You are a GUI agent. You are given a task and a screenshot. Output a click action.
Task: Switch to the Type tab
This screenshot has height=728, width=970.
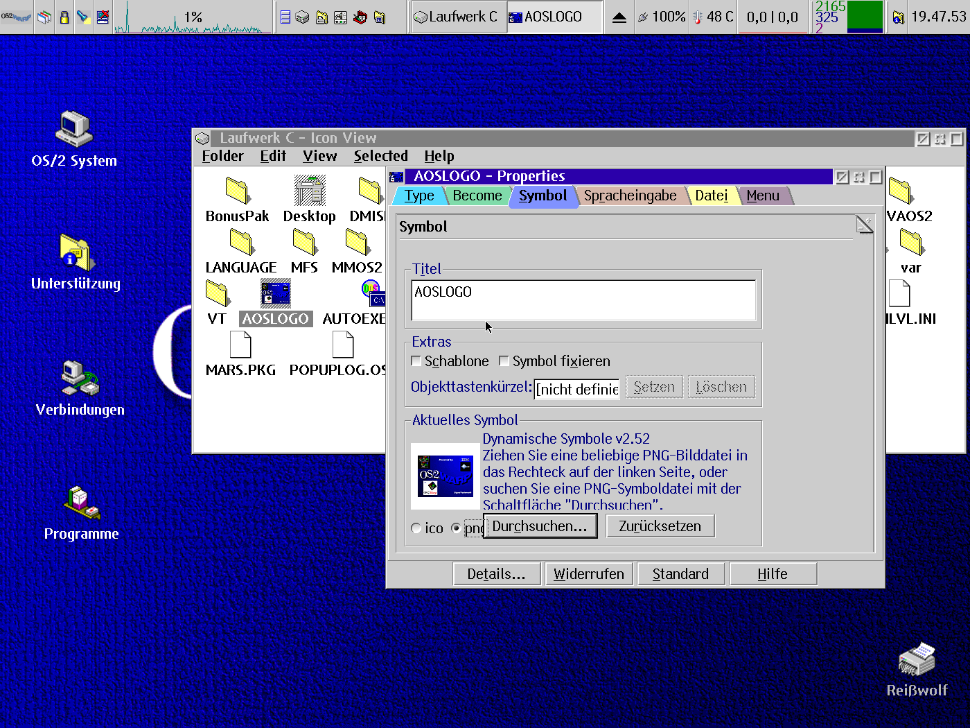tap(419, 196)
